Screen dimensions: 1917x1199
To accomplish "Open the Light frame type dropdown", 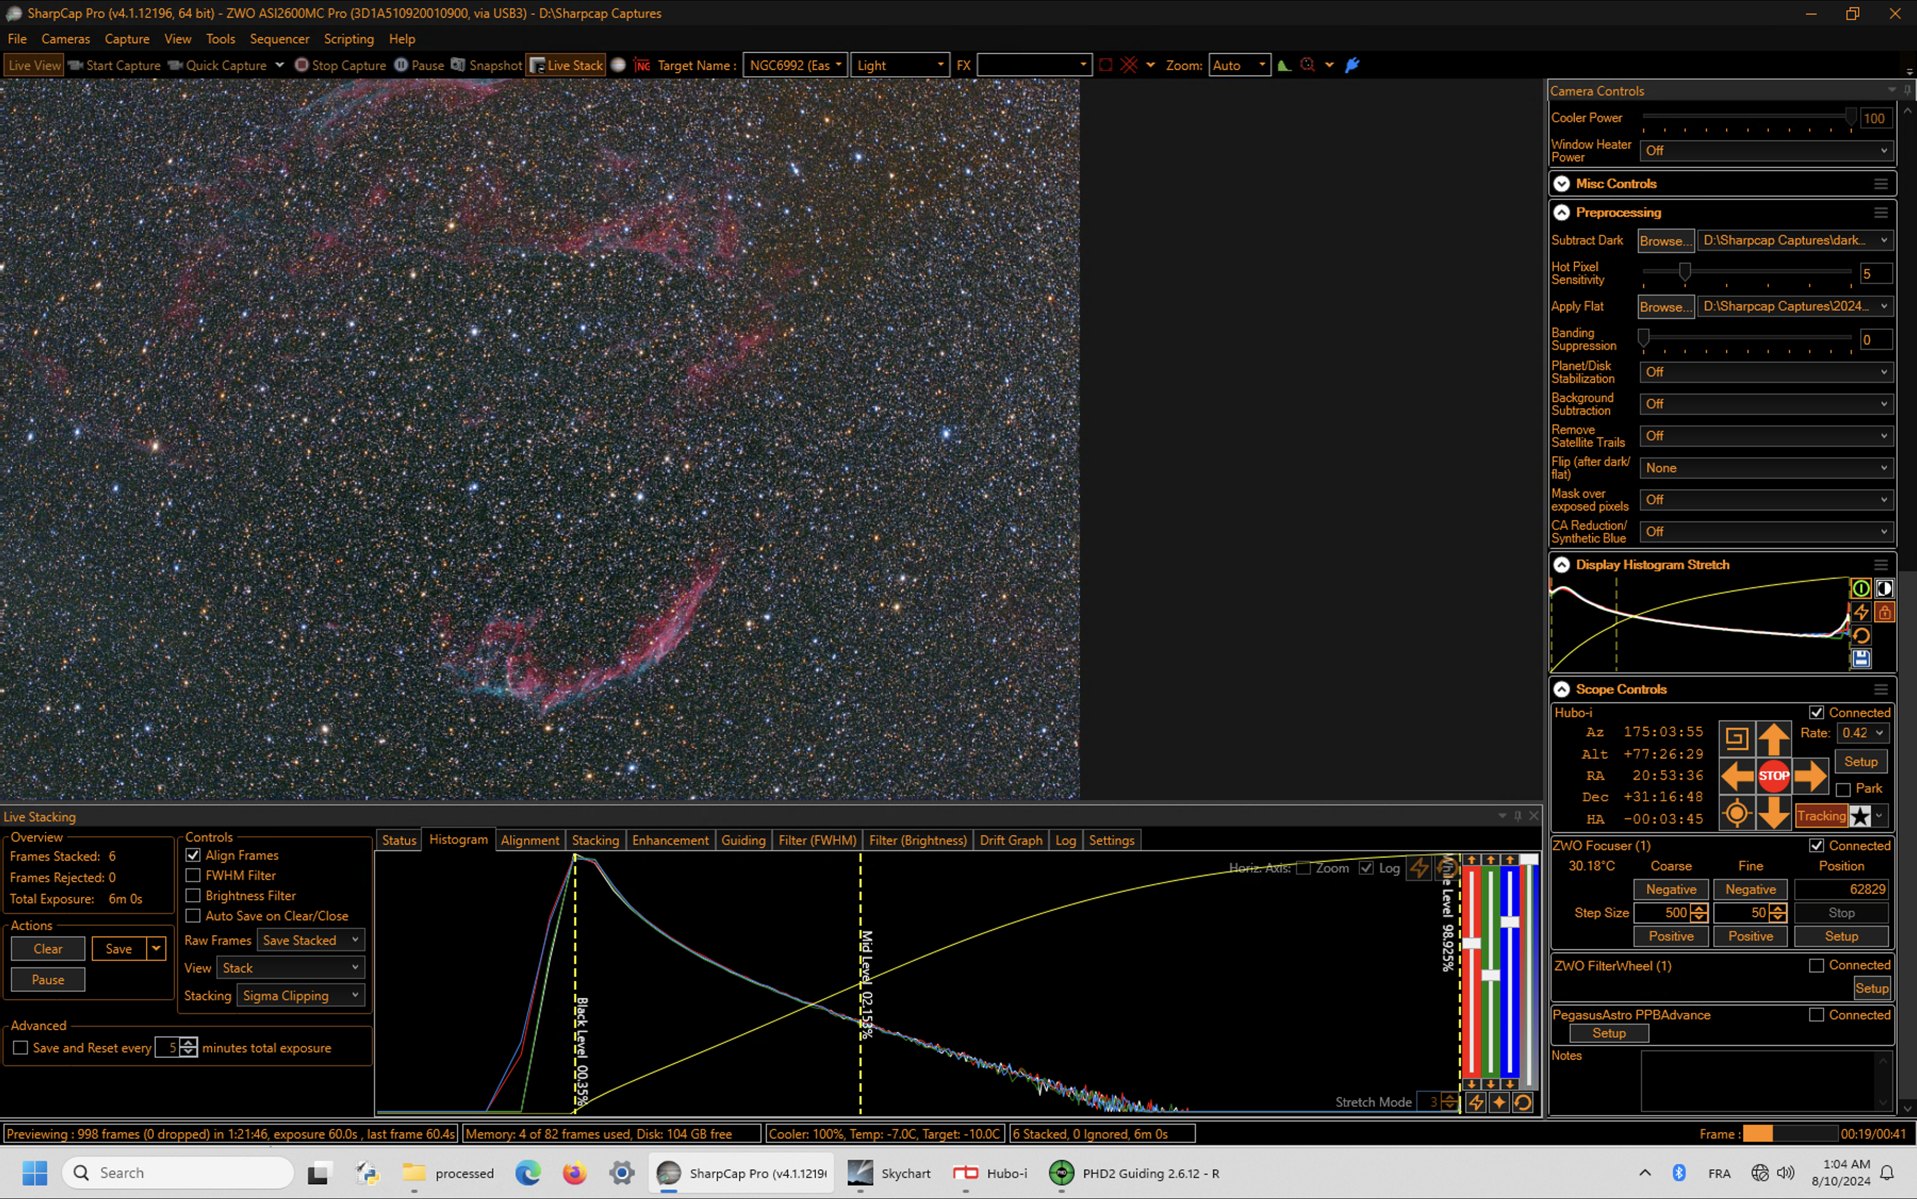I will point(899,65).
